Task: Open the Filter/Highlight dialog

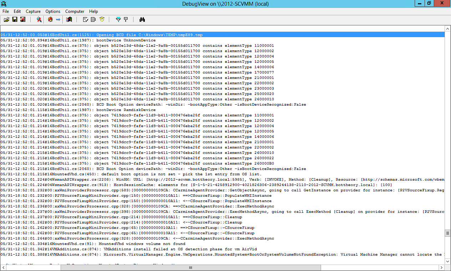Action: 118,19
